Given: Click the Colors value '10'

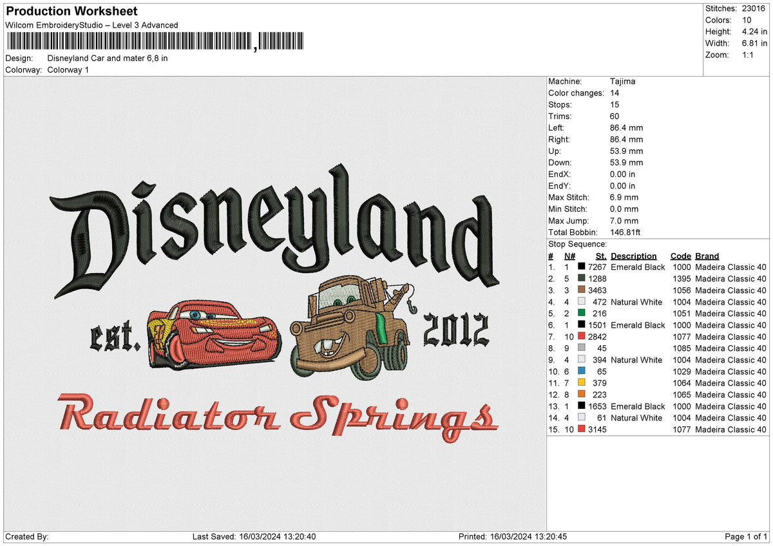Looking at the screenshot, I should tap(747, 20).
